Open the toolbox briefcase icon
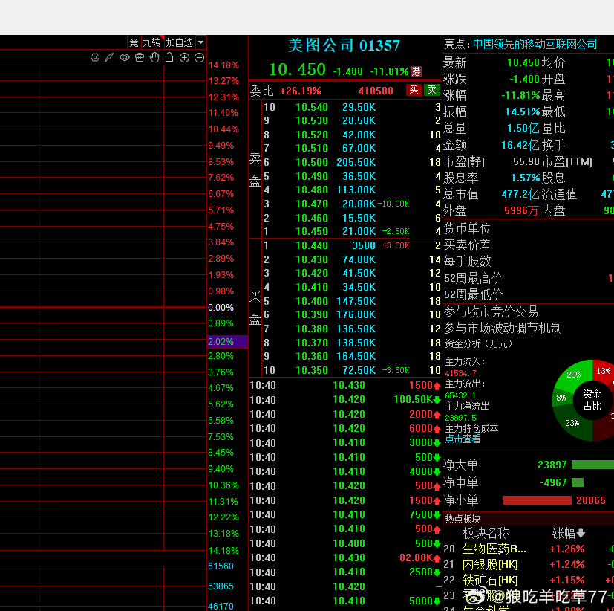The height and width of the screenshot is (611, 614). pos(140,58)
